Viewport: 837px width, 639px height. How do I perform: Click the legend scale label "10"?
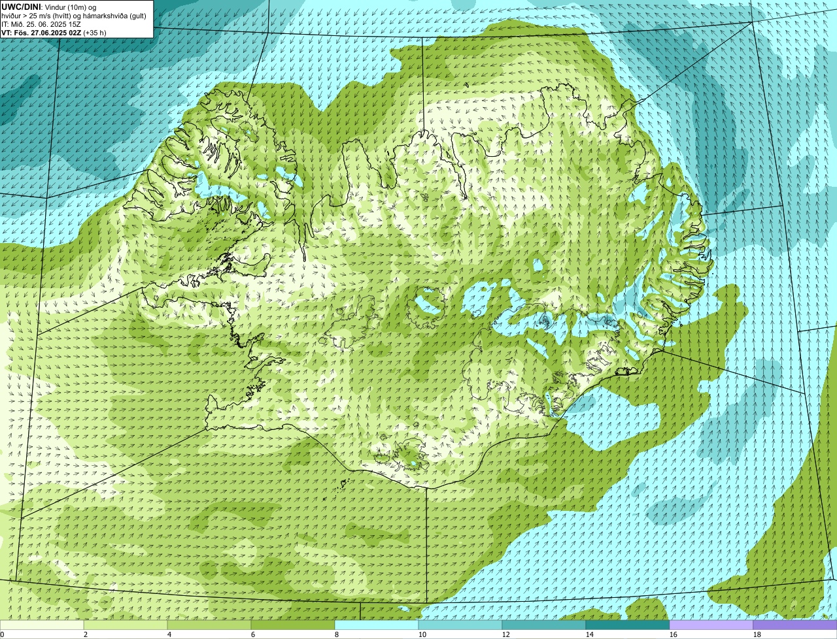pos(422,634)
